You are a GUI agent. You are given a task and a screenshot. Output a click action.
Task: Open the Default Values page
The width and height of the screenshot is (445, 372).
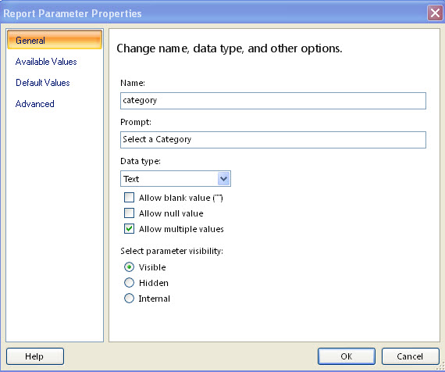pyautogui.click(x=43, y=83)
